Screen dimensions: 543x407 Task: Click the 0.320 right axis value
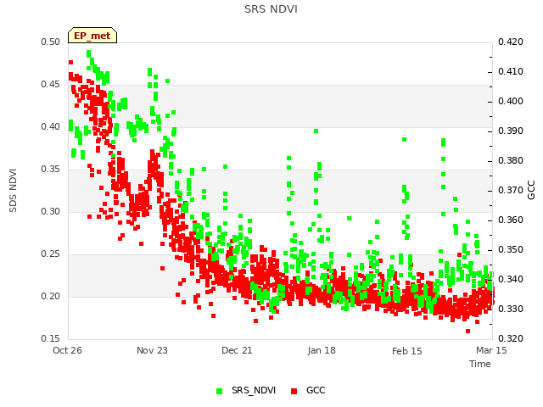511,338
